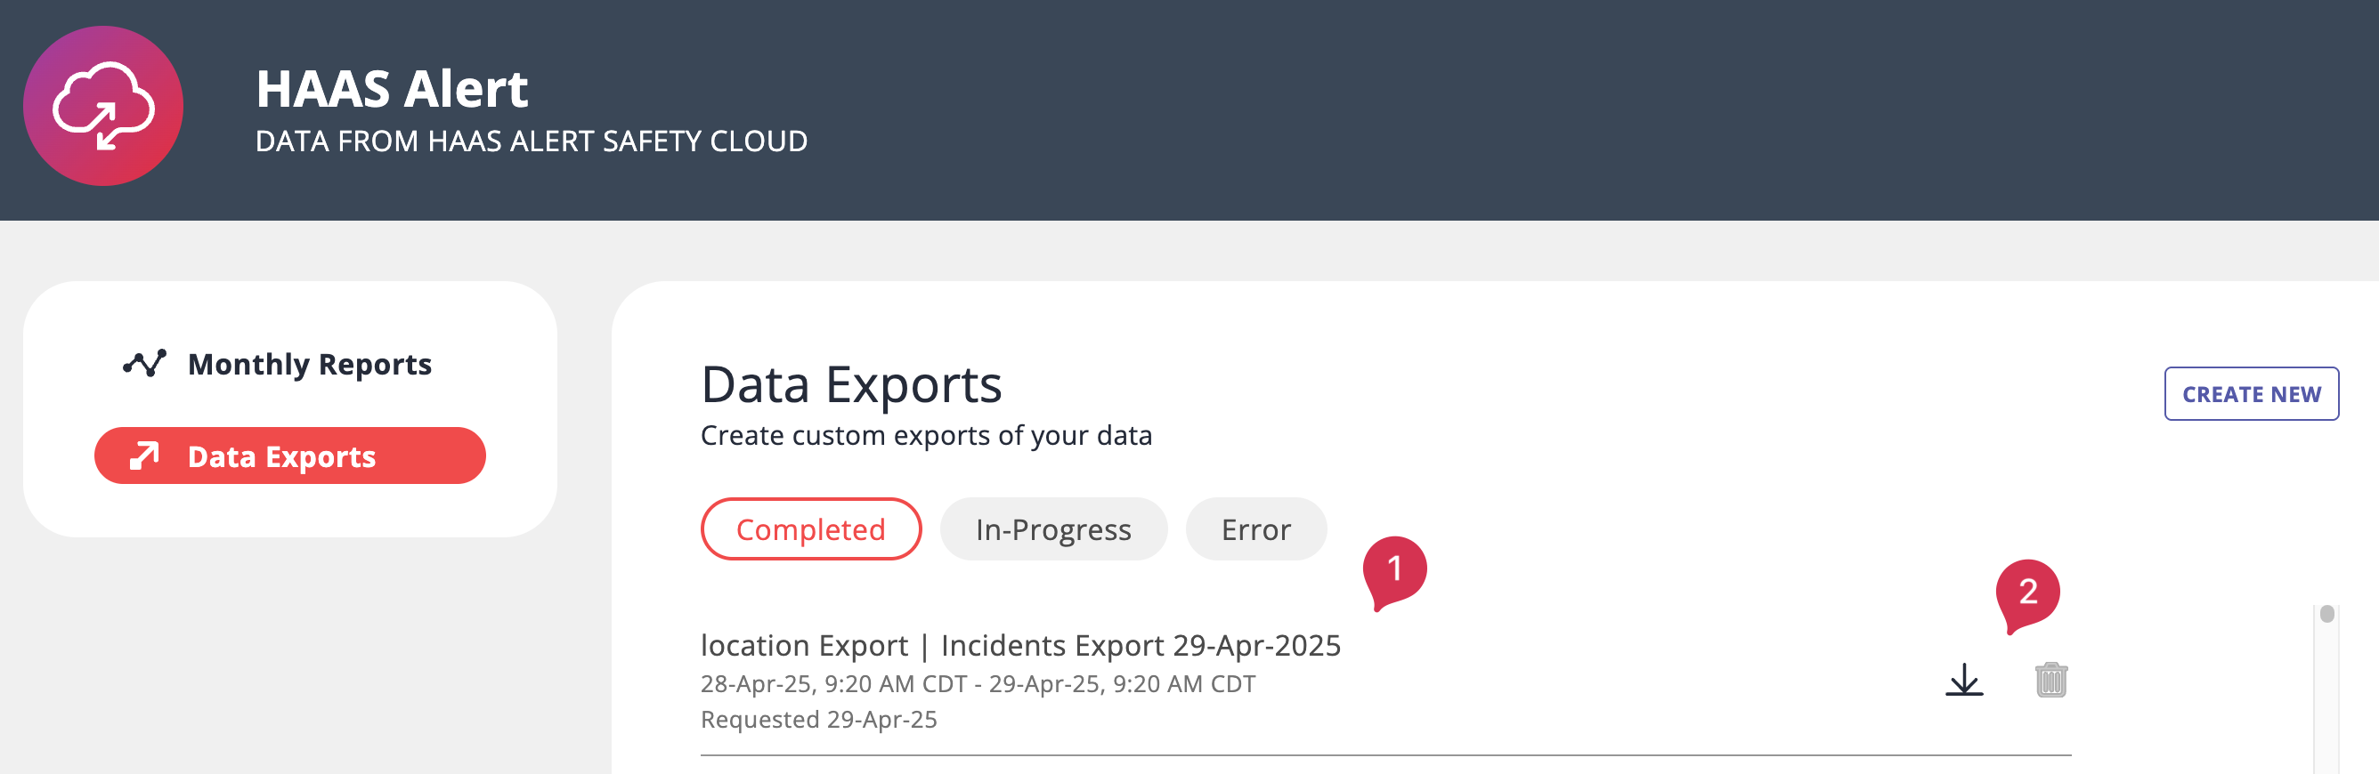Screen dimensions: 2379x774
Task: Click the export date range text
Action: (977, 684)
